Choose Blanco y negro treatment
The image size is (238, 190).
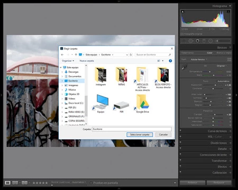pyautogui.click(x=224, y=53)
